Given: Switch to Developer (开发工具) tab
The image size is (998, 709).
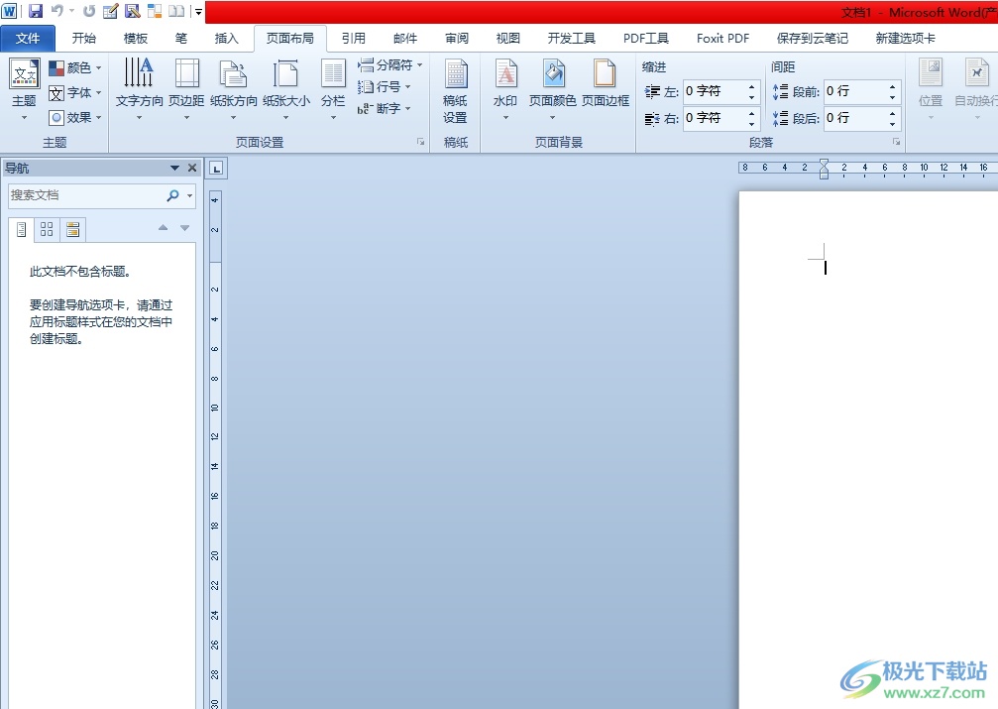Looking at the screenshot, I should pyautogui.click(x=572, y=39).
